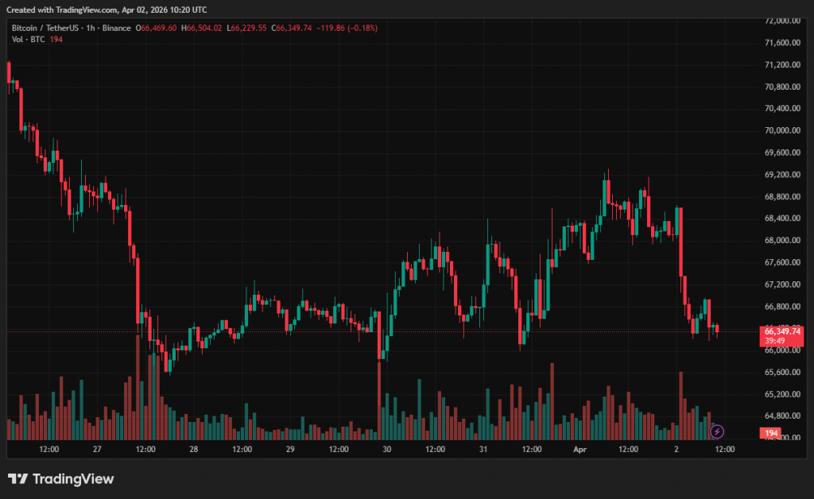Image resolution: width=814 pixels, height=499 pixels.
Task: Click the Bitcoin / TetherUS symbol title
Action: click(46, 29)
